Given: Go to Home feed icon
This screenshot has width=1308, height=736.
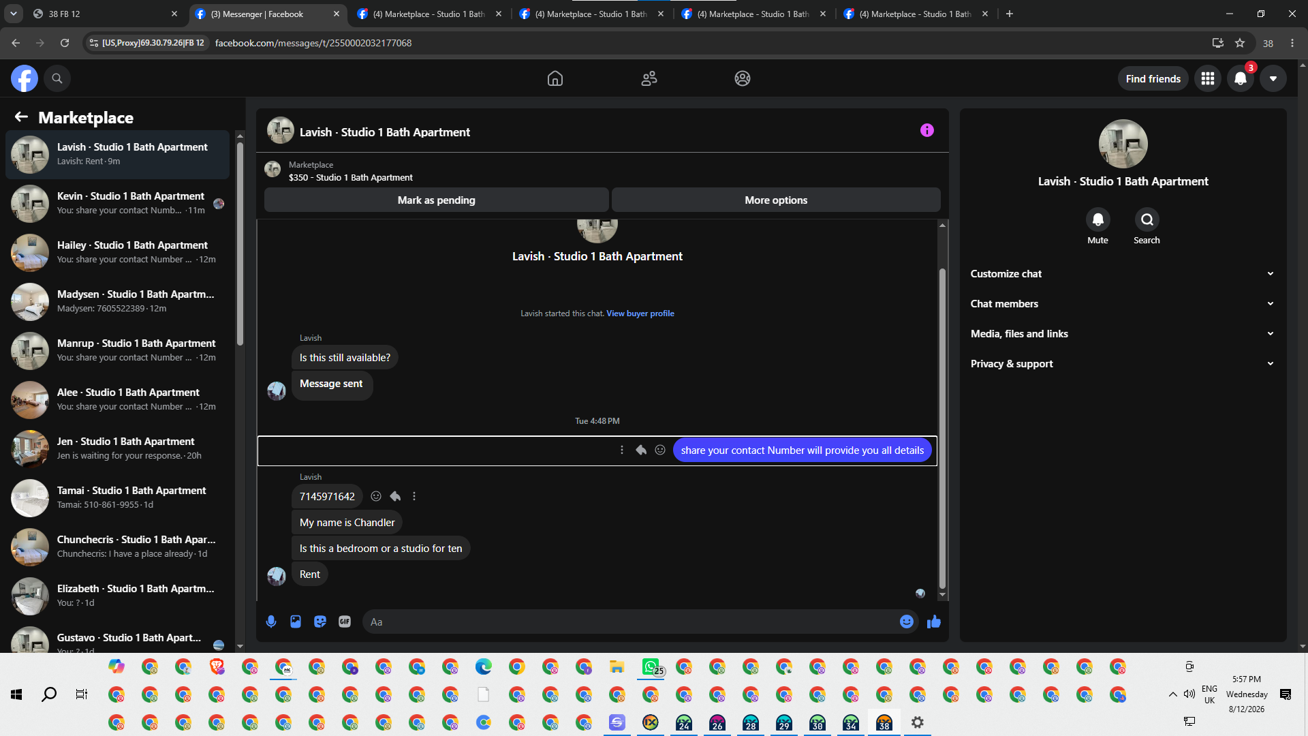Looking at the screenshot, I should click(555, 78).
